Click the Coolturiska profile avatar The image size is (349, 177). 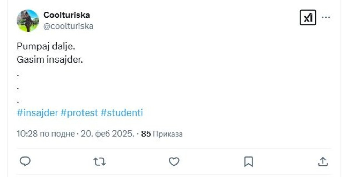click(x=28, y=20)
